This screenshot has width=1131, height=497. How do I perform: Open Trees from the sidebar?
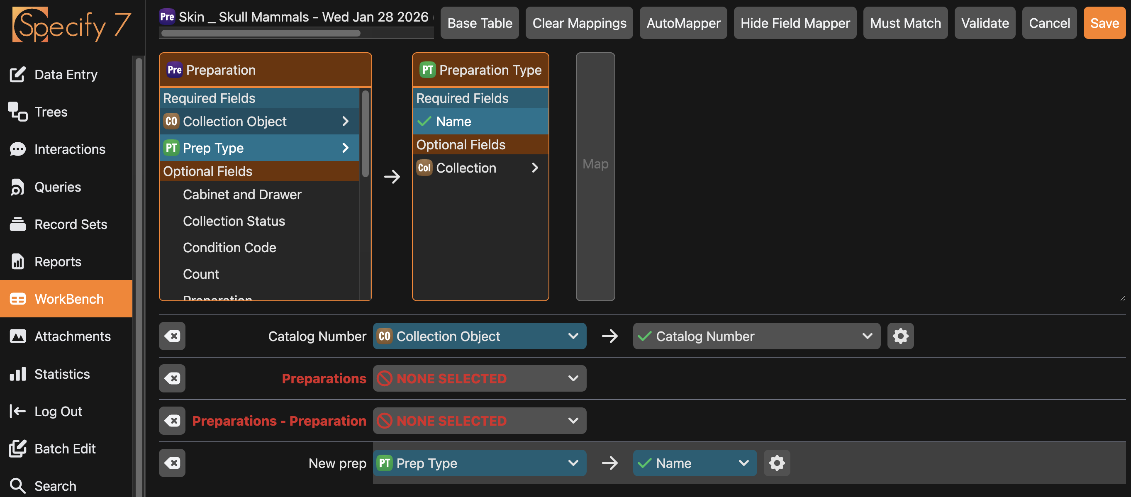coord(51,112)
